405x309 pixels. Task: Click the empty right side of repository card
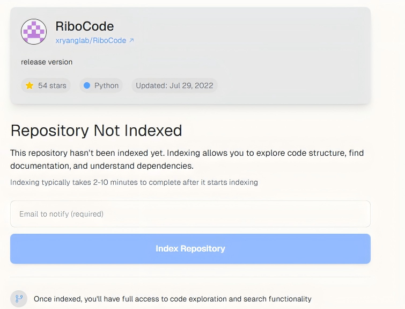[295, 54]
